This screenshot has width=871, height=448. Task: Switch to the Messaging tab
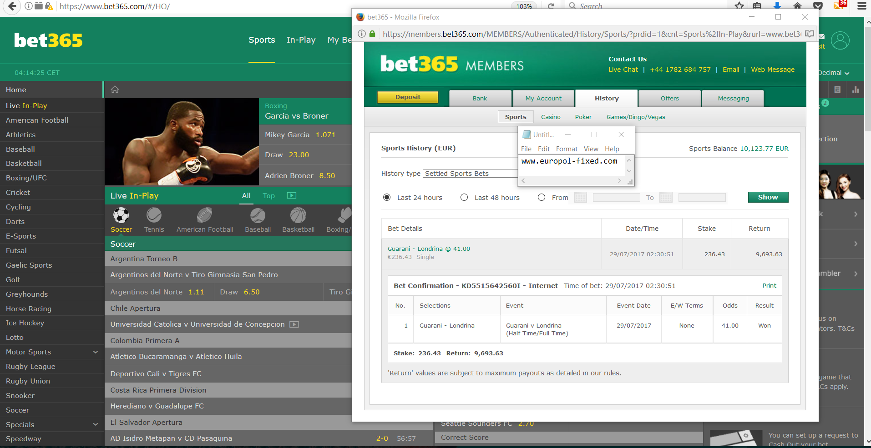click(x=733, y=98)
